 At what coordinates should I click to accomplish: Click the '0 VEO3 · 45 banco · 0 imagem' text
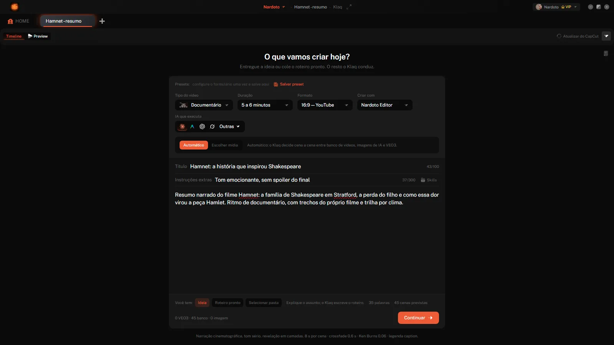(x=201, y=318)
